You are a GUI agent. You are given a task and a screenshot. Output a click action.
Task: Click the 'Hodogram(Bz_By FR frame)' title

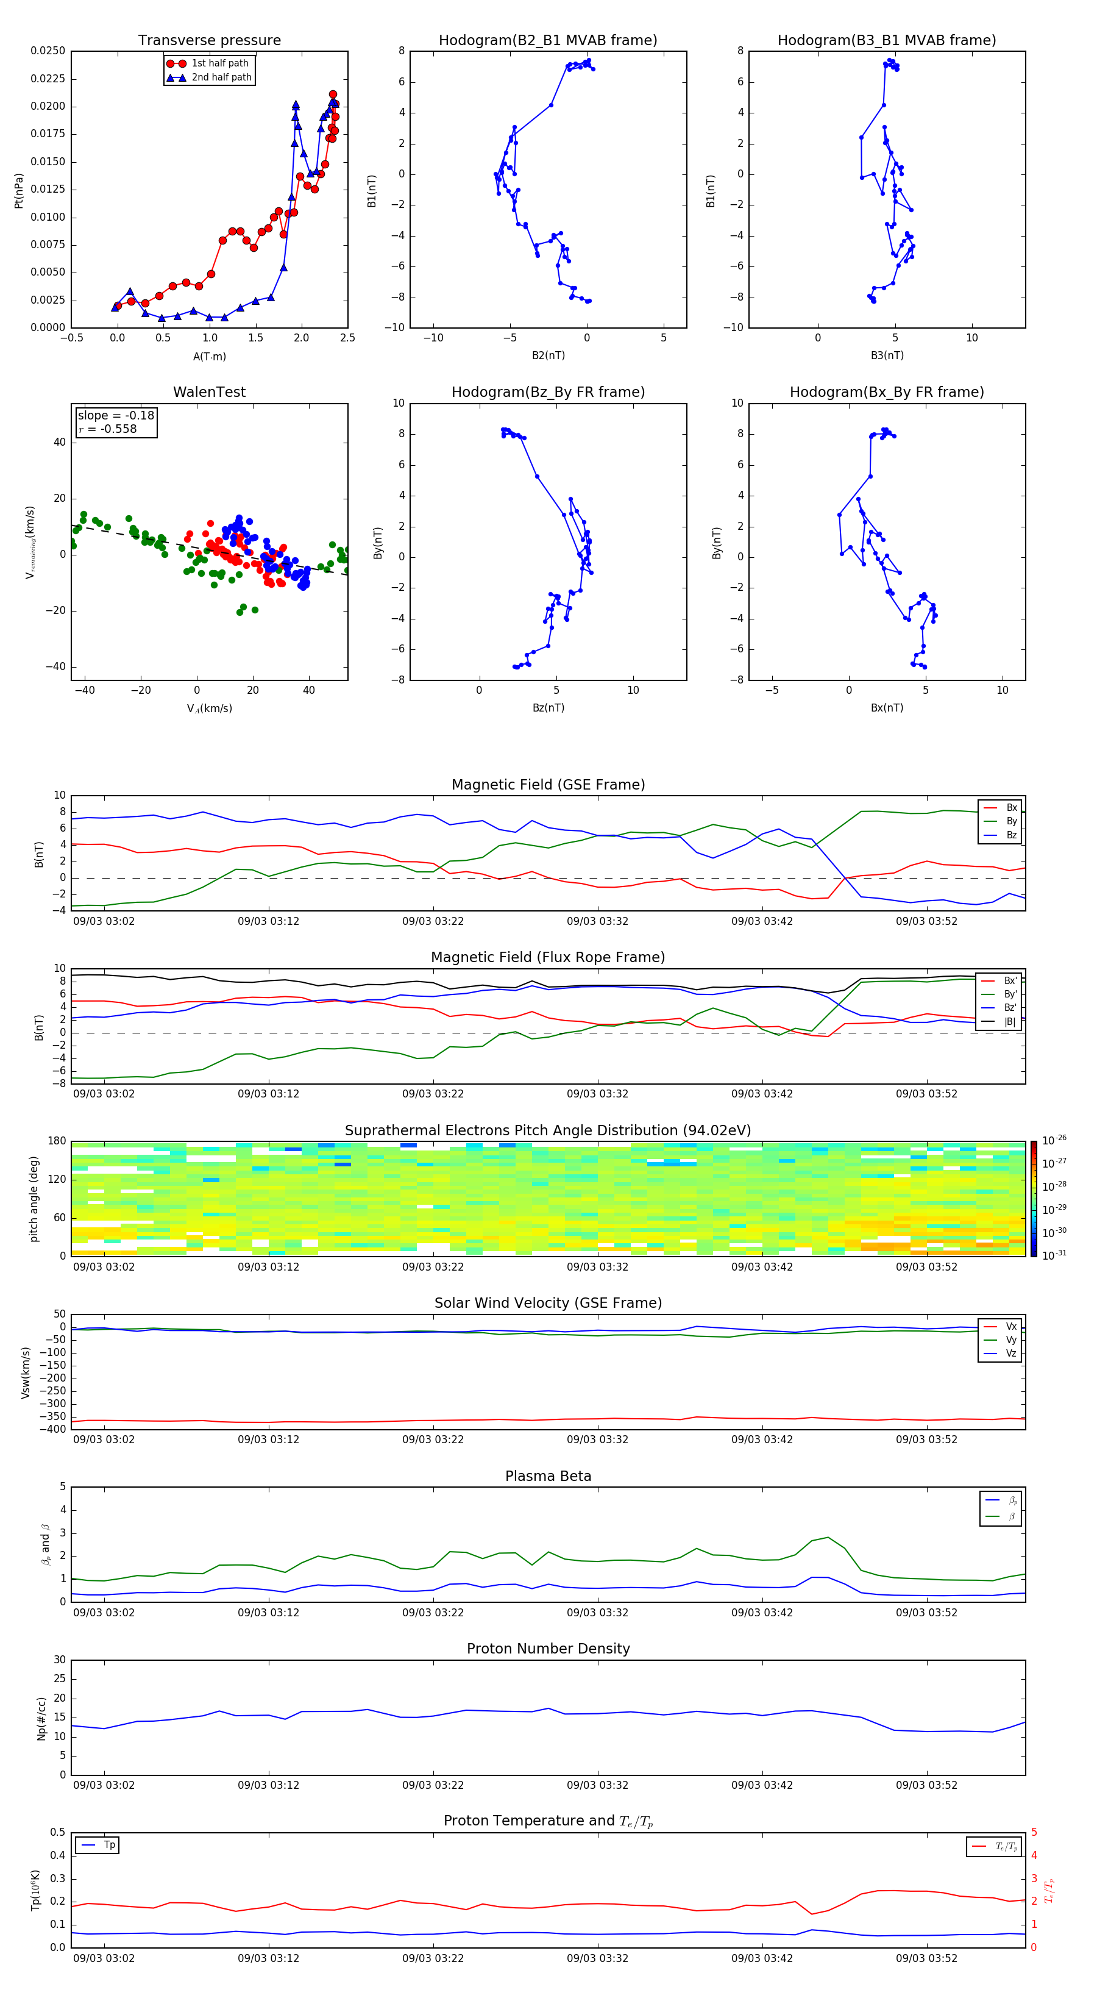tap(548, 392)
